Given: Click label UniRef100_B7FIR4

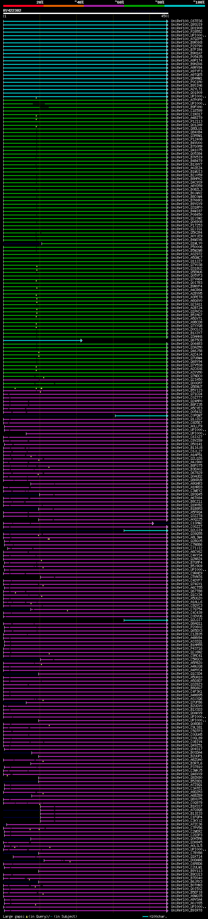Looking at the screenshot, I should pos(187,50).
